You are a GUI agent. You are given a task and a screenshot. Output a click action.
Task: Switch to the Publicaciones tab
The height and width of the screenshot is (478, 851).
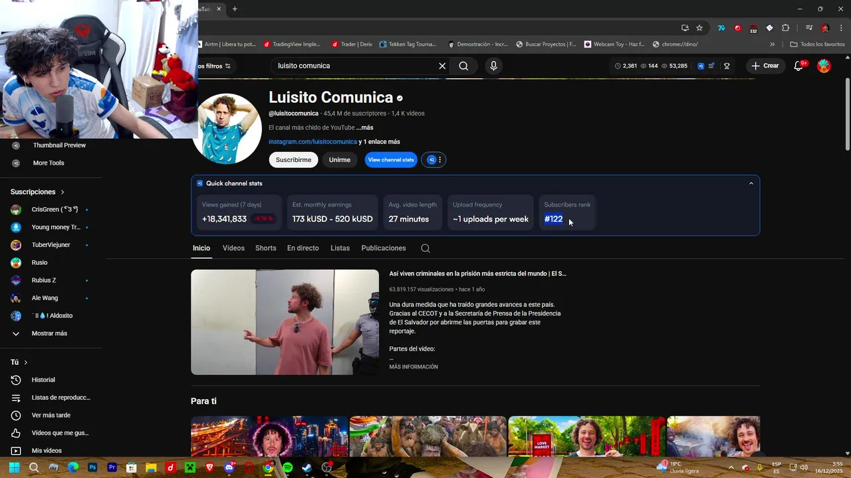point(384,248)
